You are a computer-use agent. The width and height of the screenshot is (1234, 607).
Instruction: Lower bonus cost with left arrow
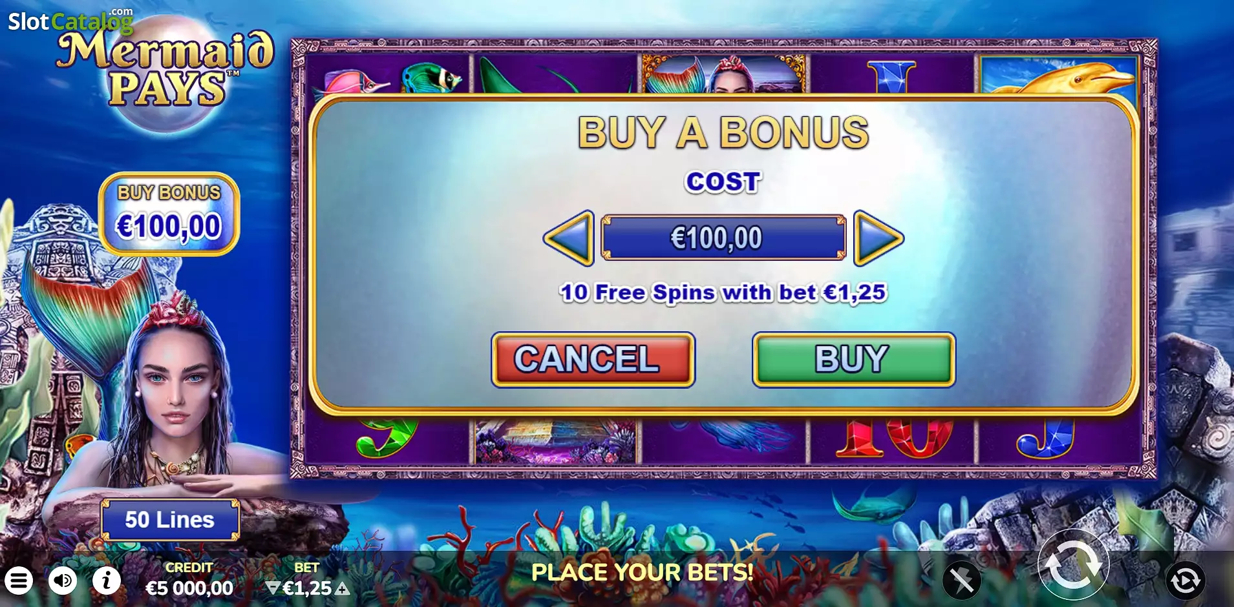pos(569,238)
